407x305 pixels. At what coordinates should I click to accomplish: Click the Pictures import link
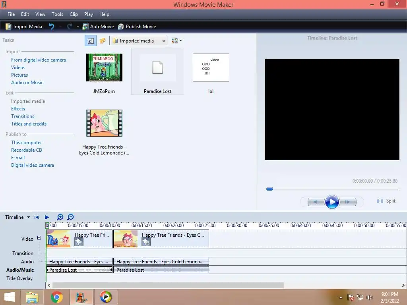tap(19, 75)
